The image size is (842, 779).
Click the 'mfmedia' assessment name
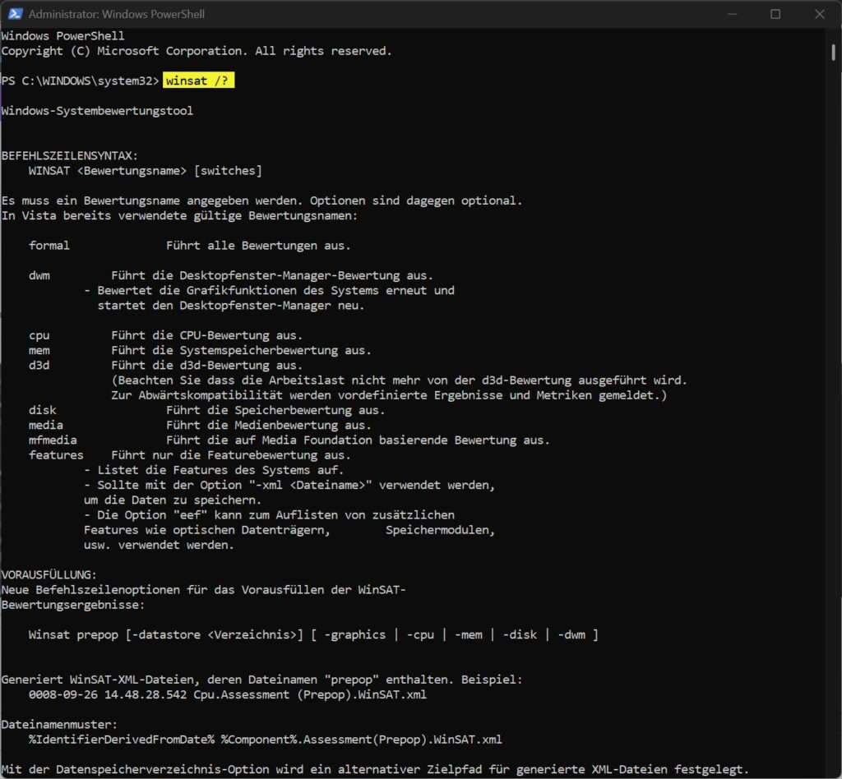pos(53,440)
